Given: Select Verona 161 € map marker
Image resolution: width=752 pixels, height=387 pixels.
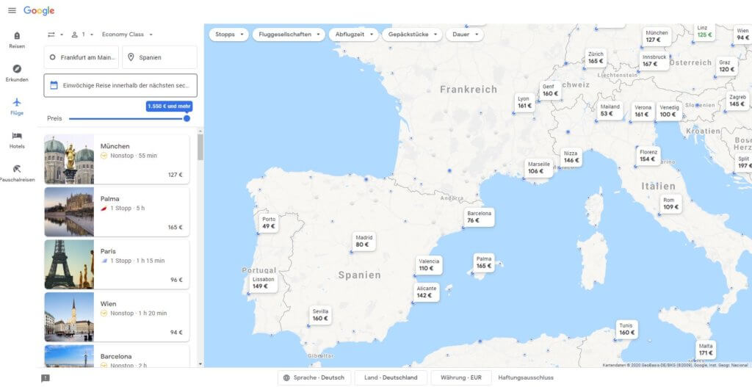Looking at the screenshot, I should coord(643,112).
